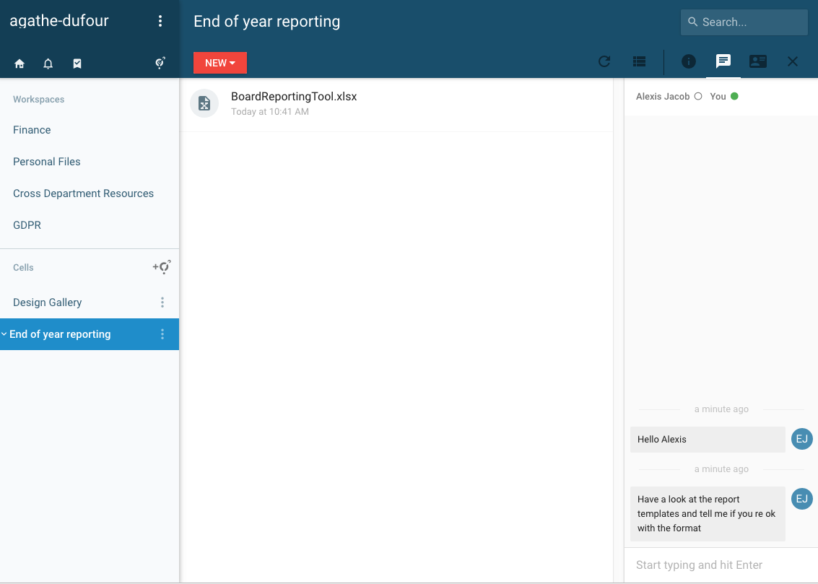Collapse the End of year reporting cell
Image resolution: width=818 pixels, height=584 pixels.
tap(4, 334)
